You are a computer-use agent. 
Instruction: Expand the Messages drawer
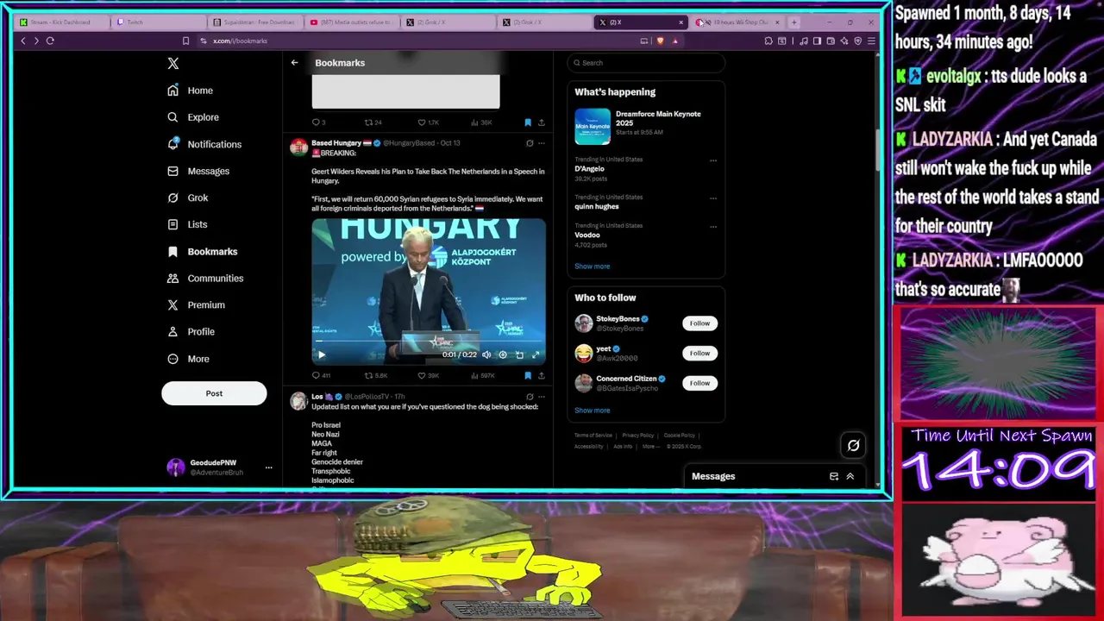click(x=850, y=476)
